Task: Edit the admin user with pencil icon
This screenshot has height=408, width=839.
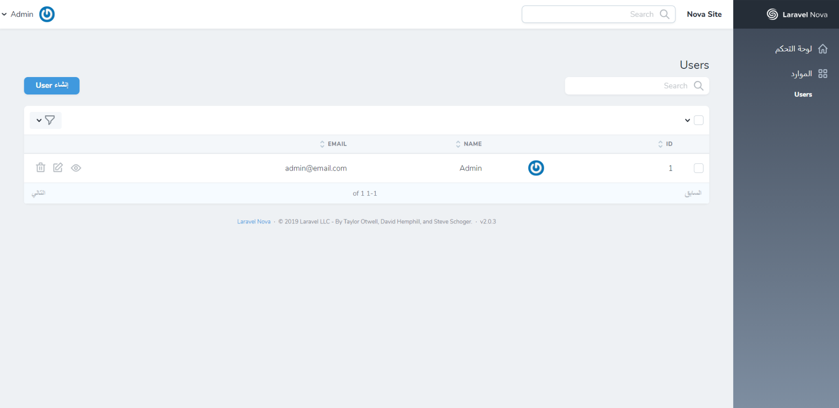Action: pyautogui.click(x=58, y=168)
